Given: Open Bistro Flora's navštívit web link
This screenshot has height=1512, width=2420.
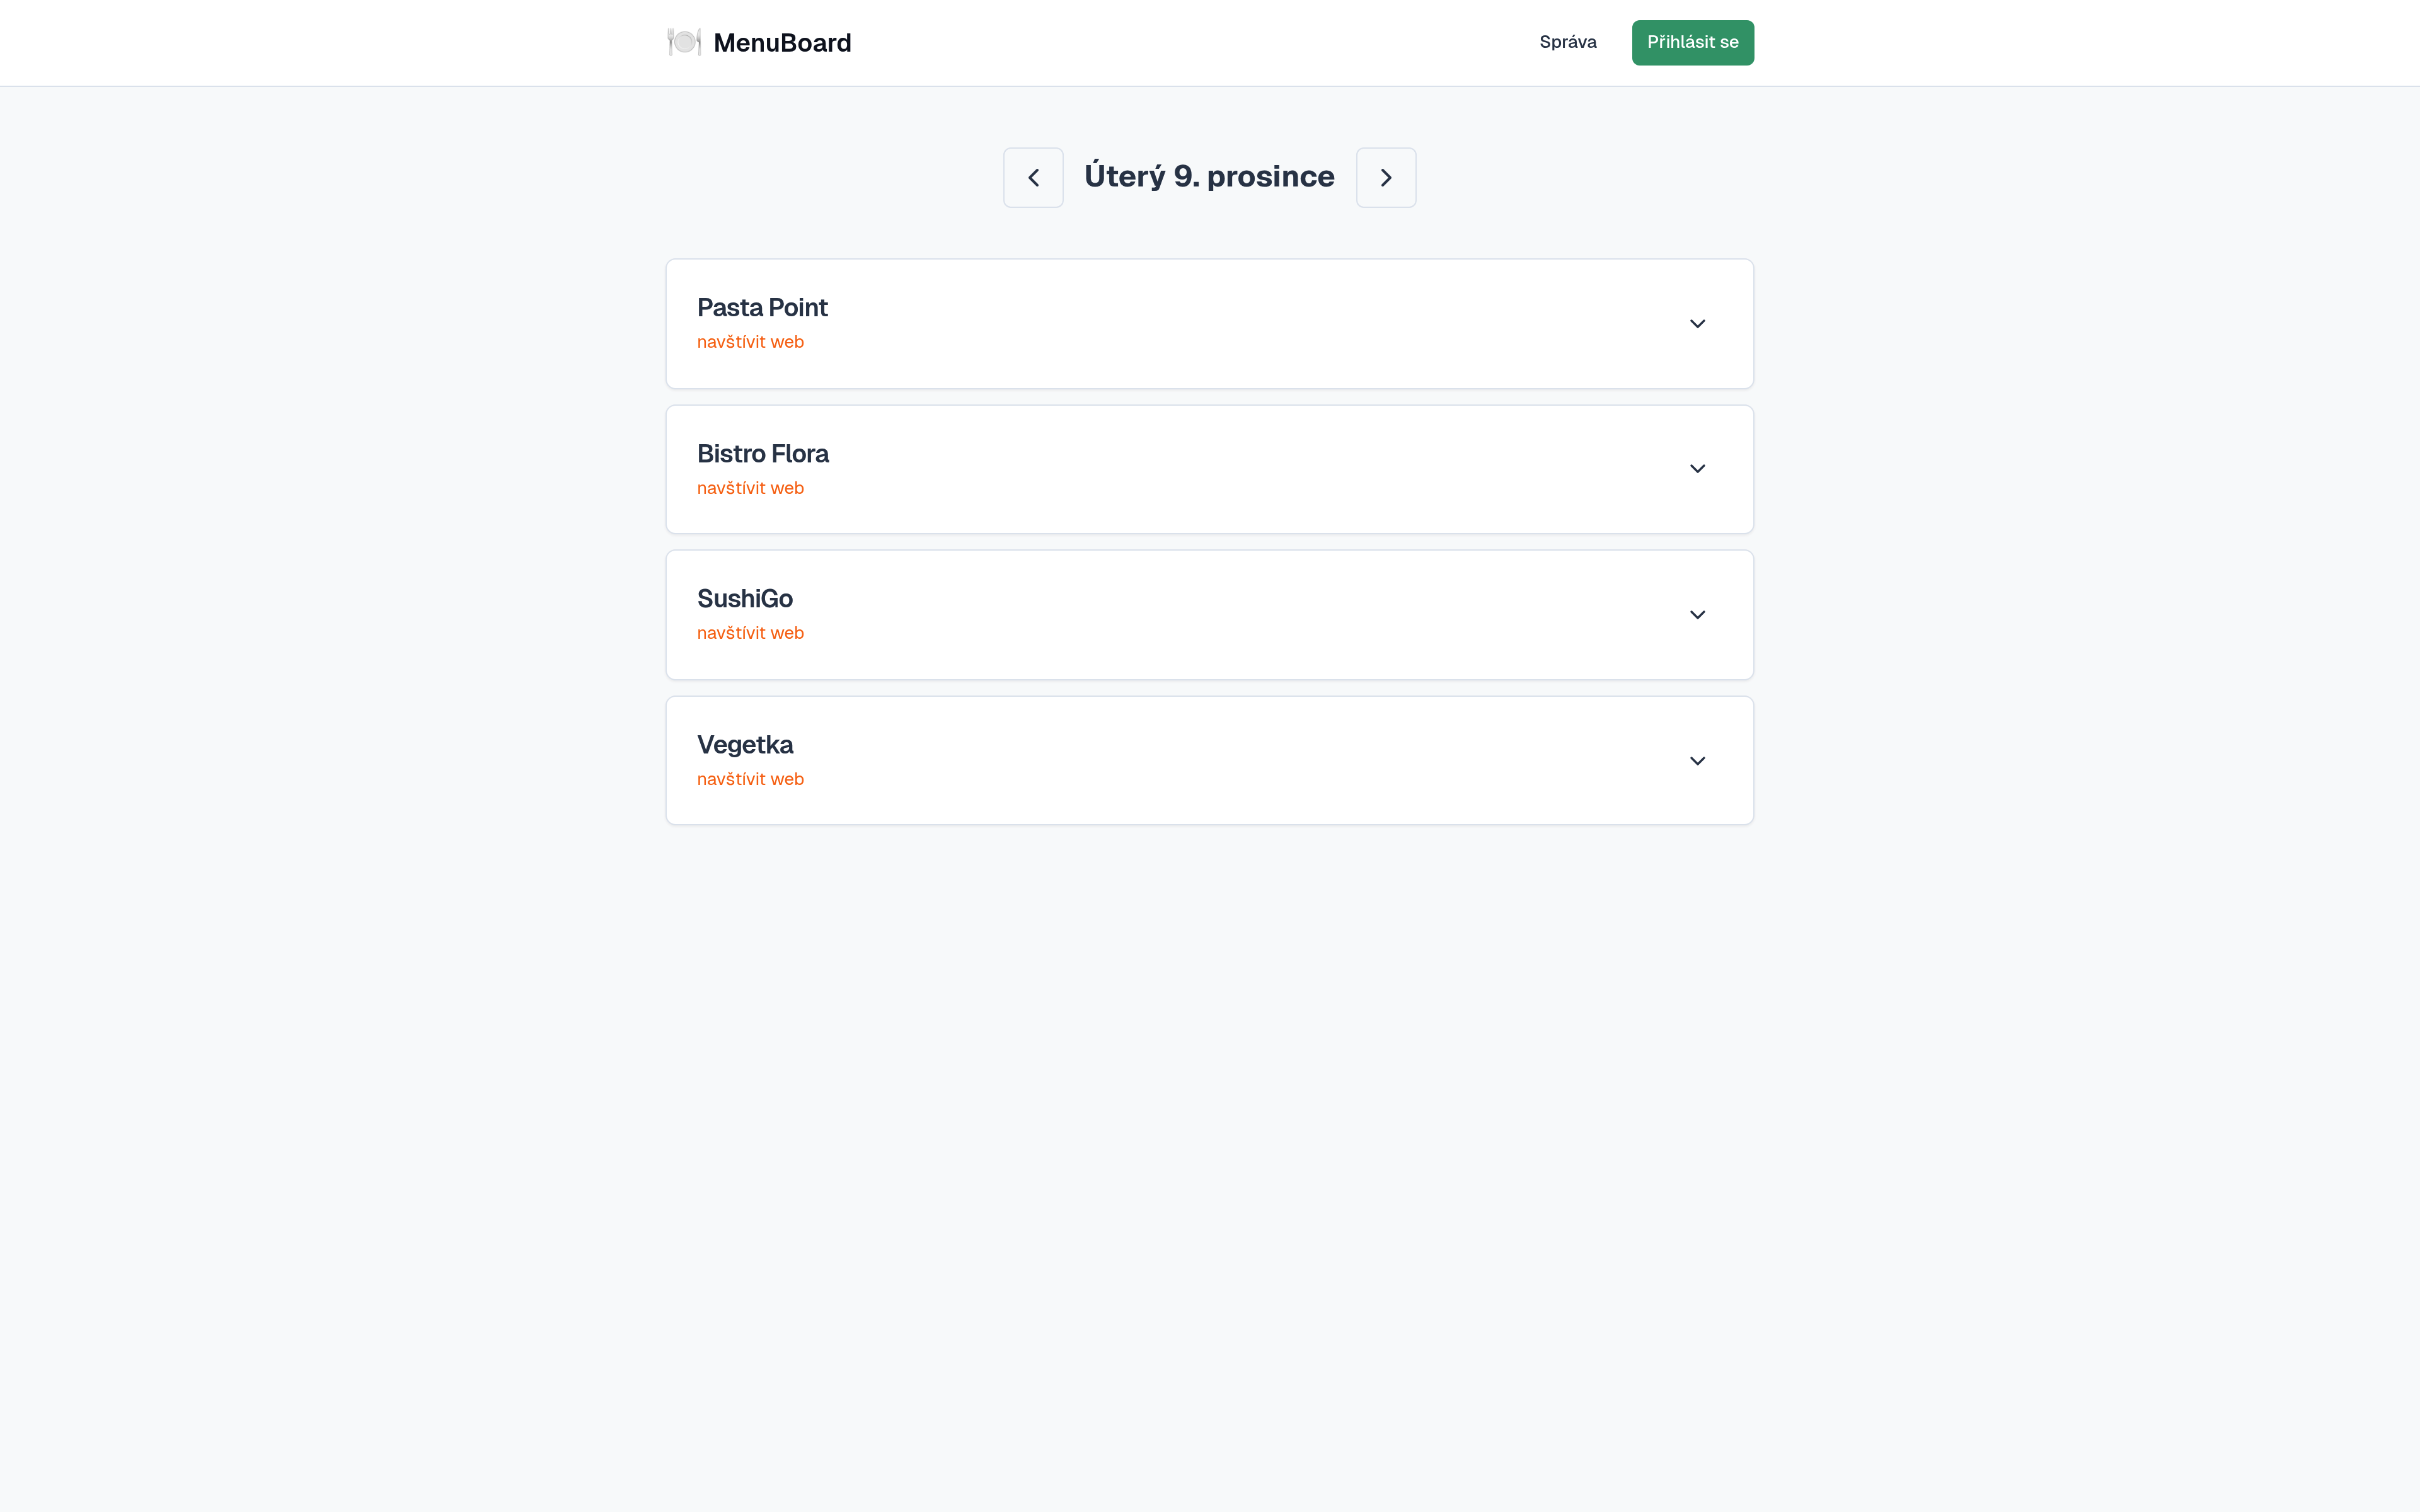Looking at the screenshot, I should point(750,488).
